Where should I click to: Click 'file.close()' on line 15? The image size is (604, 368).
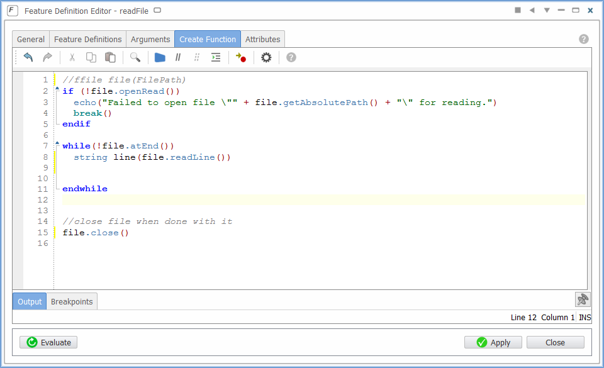[x=96, y=233]
